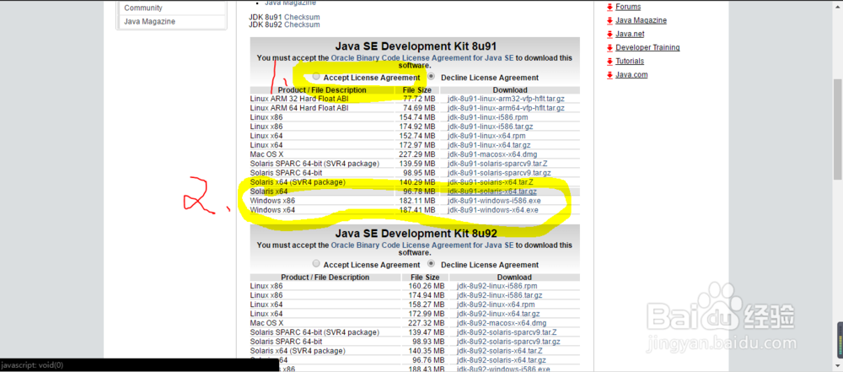
Task: Open the Developer Training link
Action: tap(647, 47)
